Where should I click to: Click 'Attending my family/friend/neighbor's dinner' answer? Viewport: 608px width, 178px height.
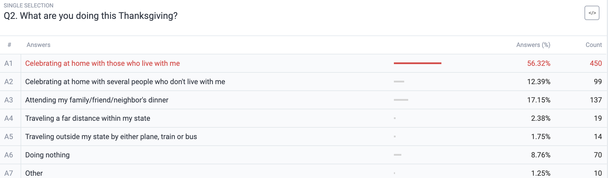tap(97, 100)
